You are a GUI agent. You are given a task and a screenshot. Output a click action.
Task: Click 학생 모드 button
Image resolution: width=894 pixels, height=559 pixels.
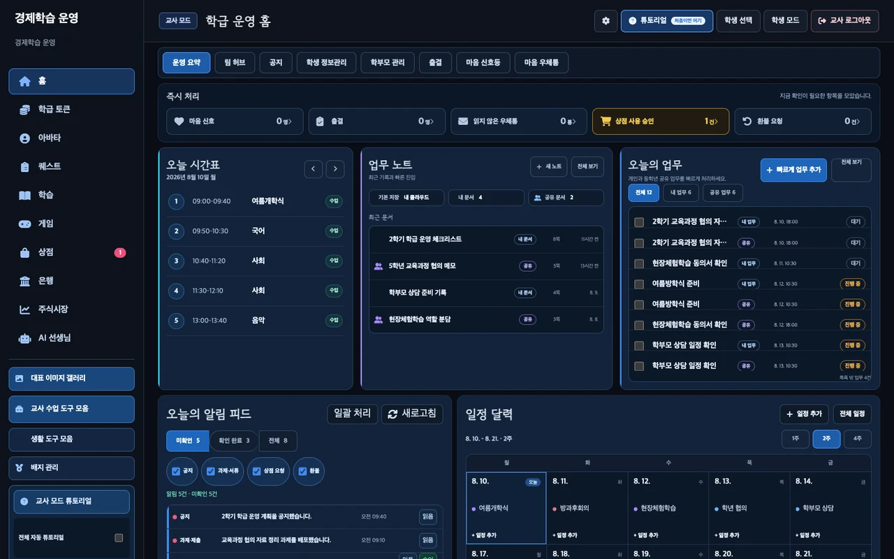[786, 21]
